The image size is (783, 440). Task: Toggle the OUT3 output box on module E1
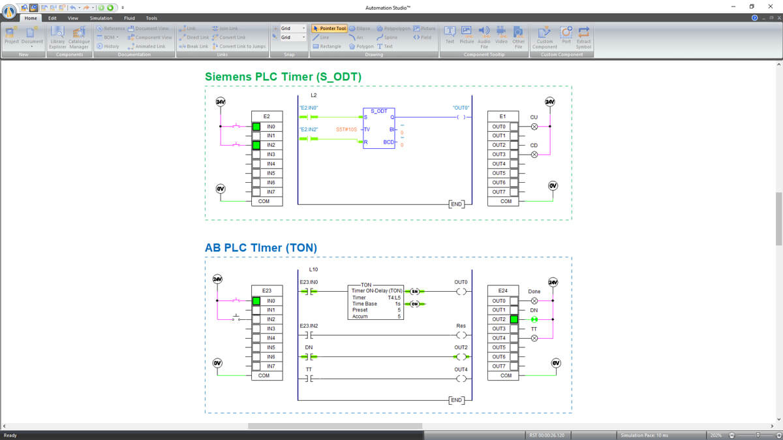pyautogui.click(x=514, y=154)
